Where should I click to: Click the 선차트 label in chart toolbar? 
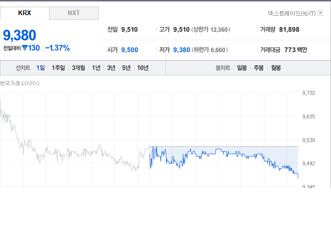tap(23, 68)
